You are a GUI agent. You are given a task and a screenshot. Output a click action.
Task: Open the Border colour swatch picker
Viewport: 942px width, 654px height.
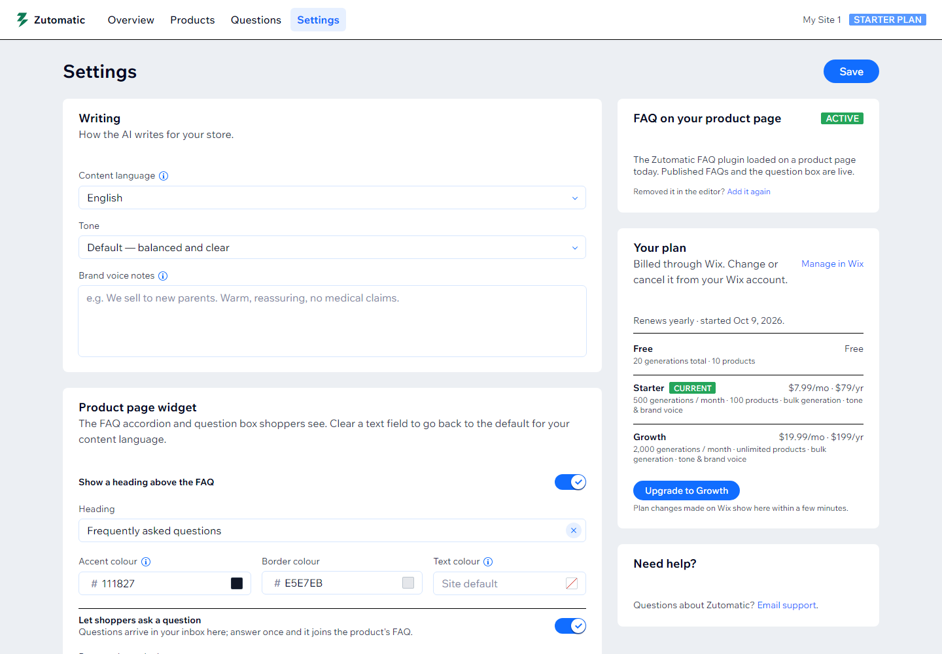tap(408, 583)
